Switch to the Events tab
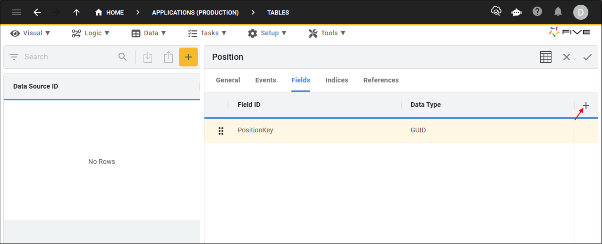602x244 pixels. (x=266, y=80)
